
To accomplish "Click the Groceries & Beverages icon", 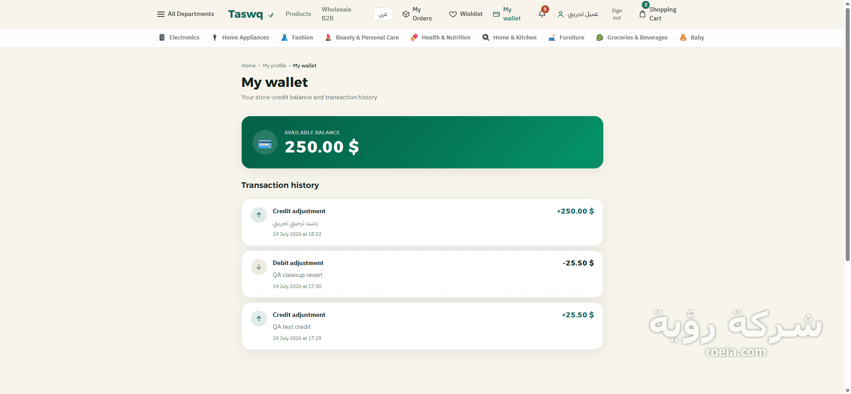I will [x=600, y=37].
